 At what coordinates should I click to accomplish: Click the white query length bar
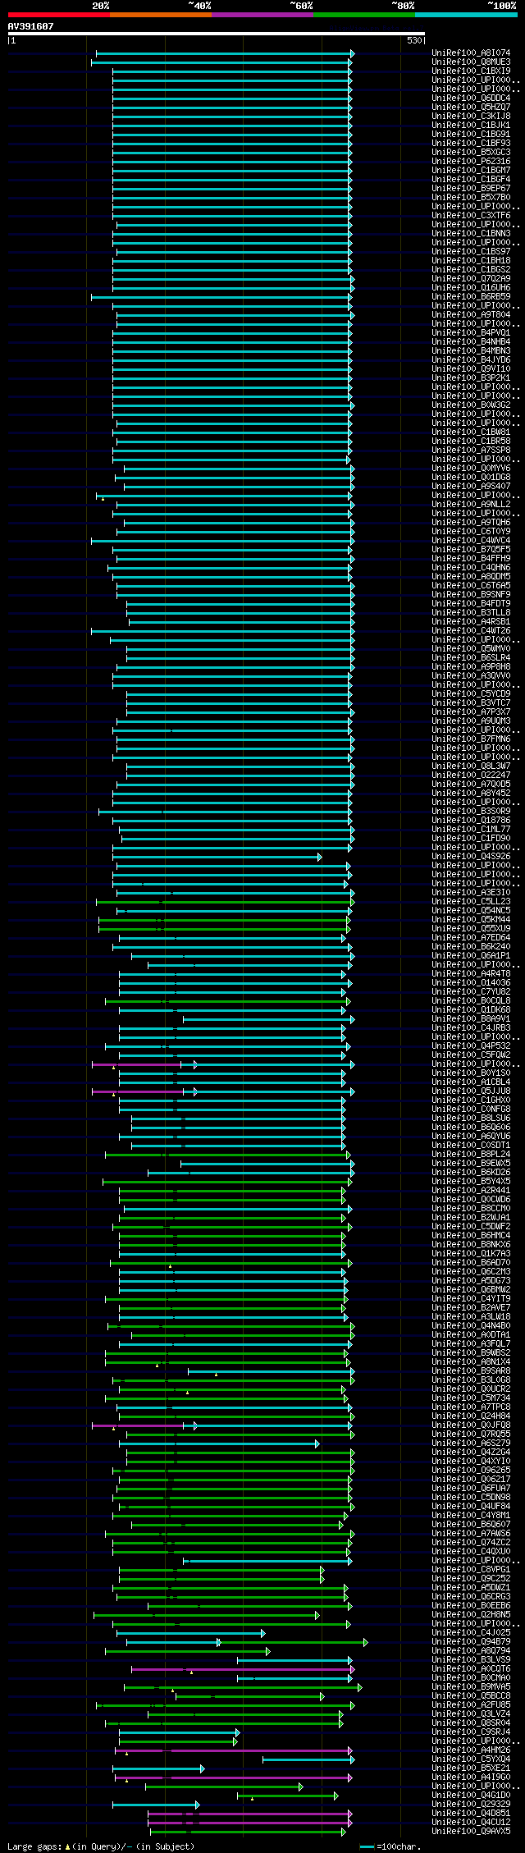(216, 34)
